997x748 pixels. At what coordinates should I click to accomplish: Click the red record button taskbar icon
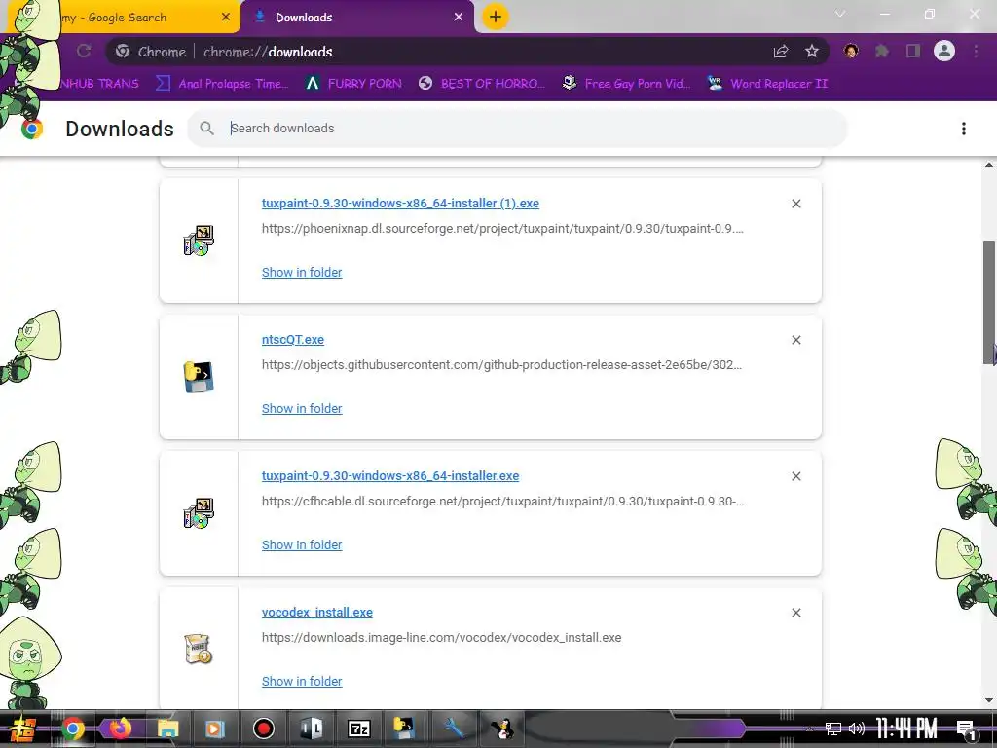(x=263, y=729)
